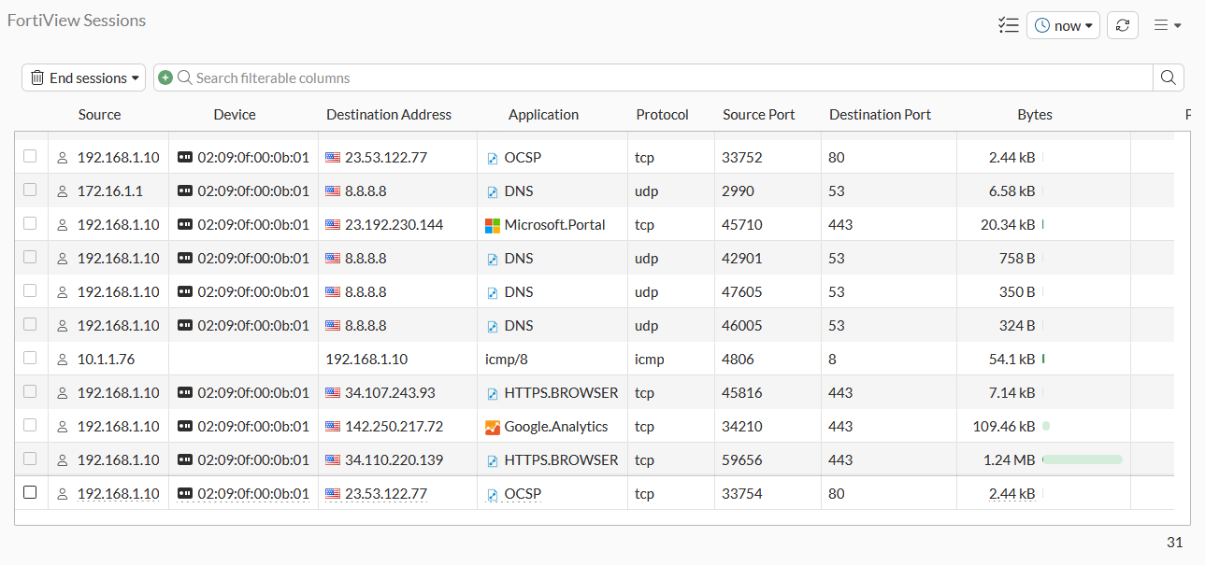
Task: Click the search magnifier icon on the right
Action: 1168,78
